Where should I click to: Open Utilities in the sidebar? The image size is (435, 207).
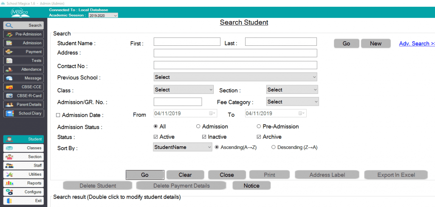(24, 174)
